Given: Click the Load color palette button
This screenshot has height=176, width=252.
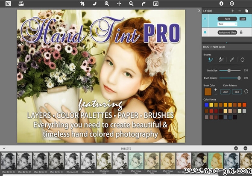Looking at the screenshot, I should click(x=225, y=92).
